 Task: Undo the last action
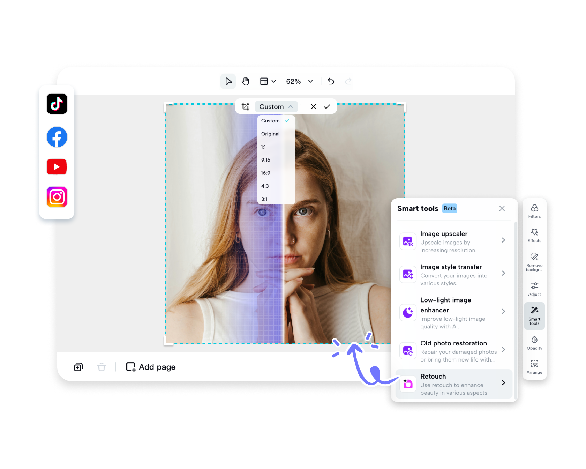click(331, 81)
